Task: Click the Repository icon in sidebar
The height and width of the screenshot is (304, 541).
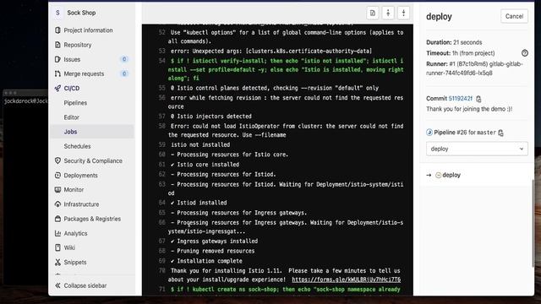Action: coord(57,45)
